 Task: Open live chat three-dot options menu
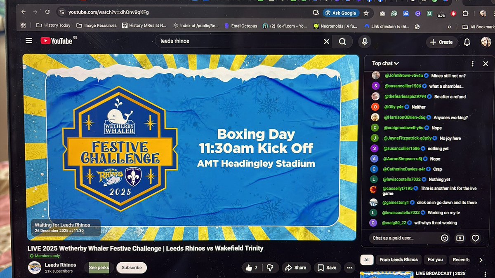pos(473,64)
